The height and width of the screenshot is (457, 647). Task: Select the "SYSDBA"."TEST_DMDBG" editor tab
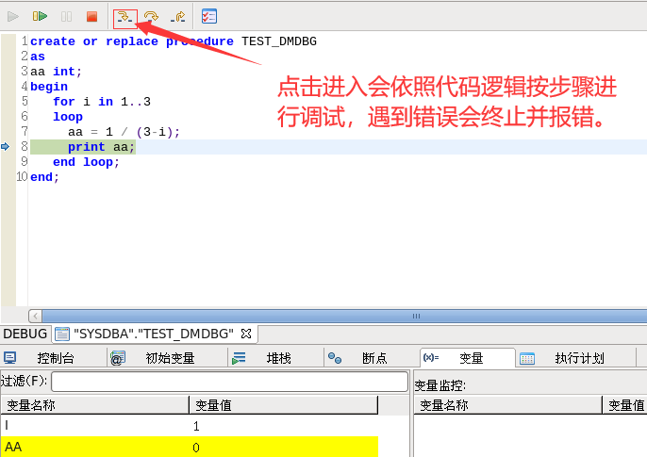click(154, 334)
